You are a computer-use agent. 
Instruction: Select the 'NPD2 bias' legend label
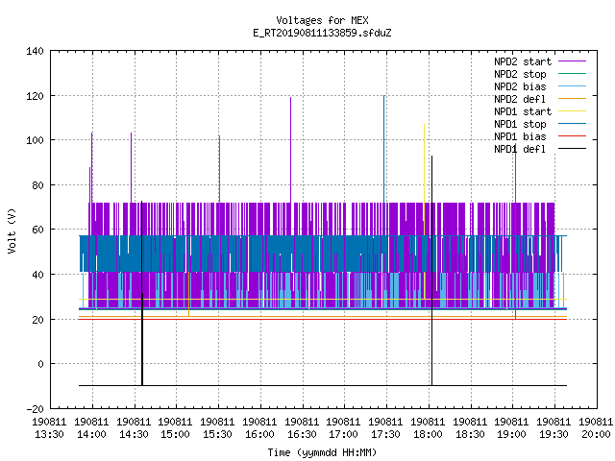click(520, 86)
